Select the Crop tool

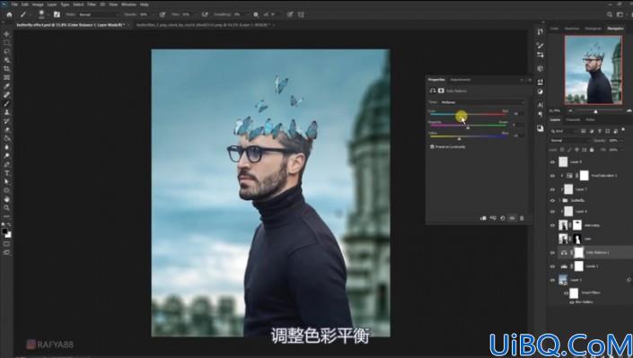[6, 68]
